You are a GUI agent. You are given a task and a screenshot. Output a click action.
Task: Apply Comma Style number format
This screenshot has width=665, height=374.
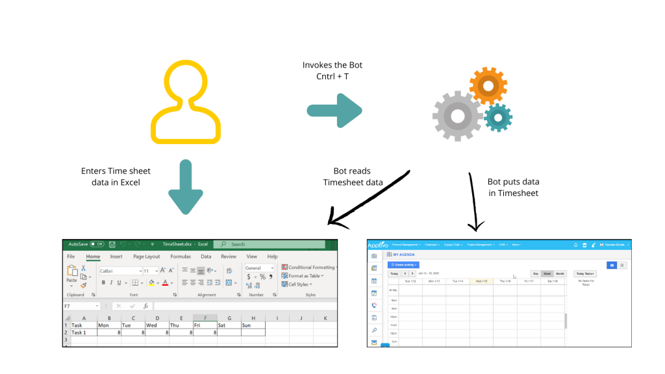pyautogui.click(x=271, y=277)
